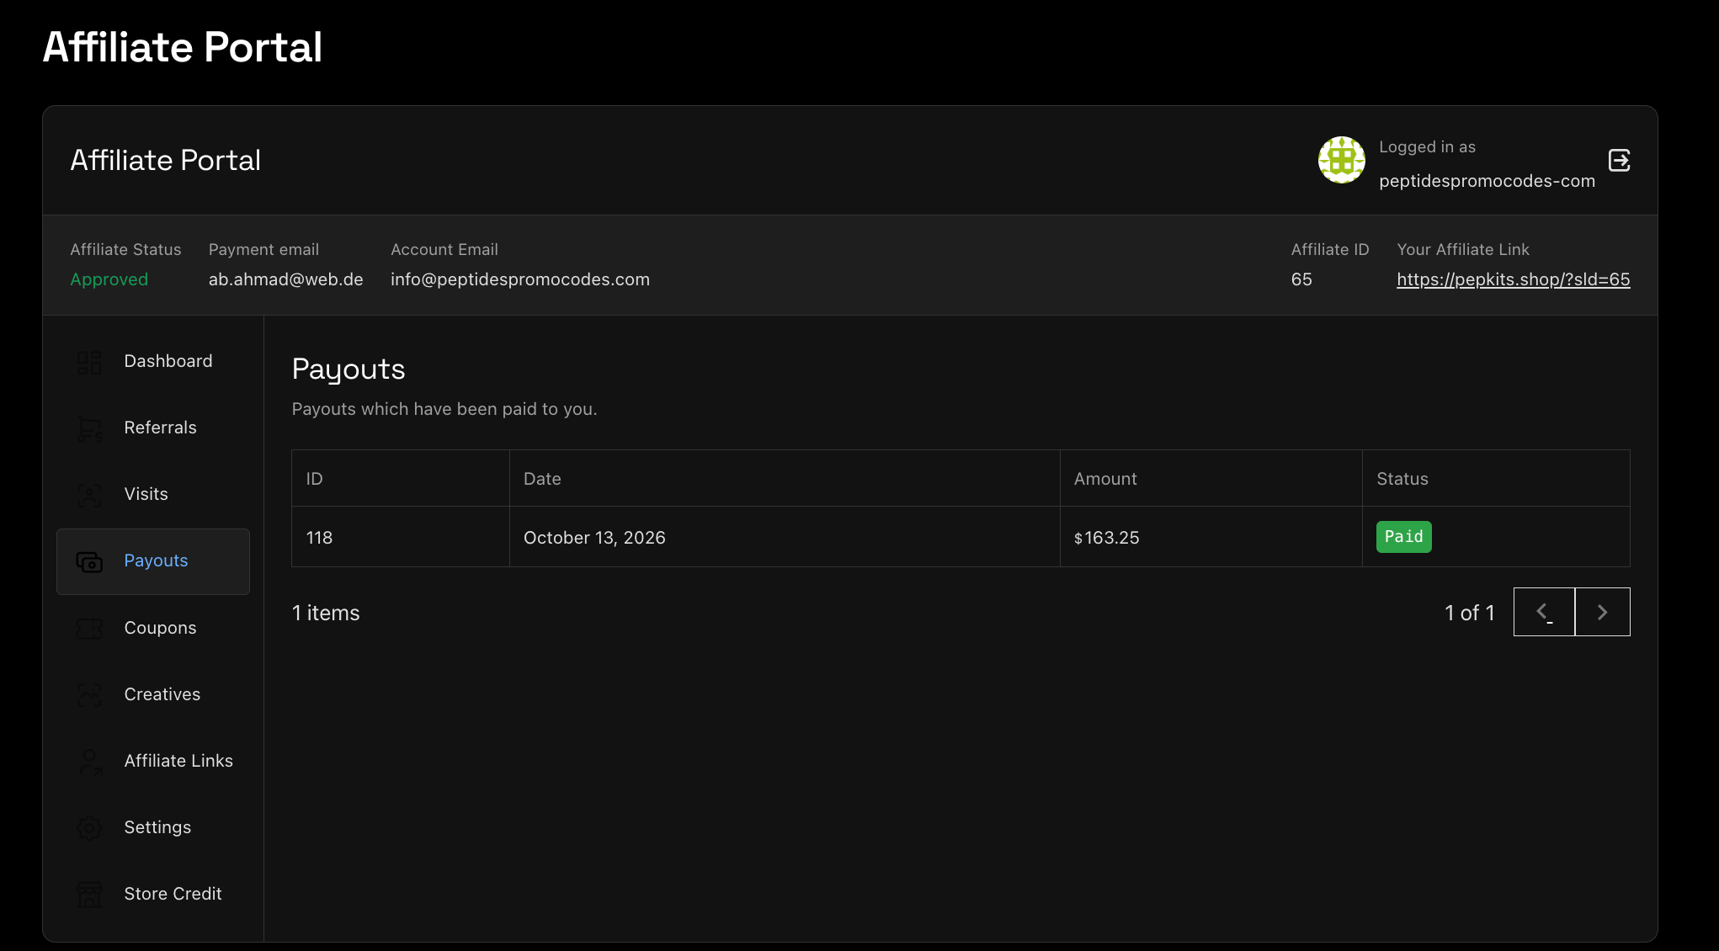Image resolution: width=1719 pixels, height=951 pixels.
Task: Click the card header 'Affiliate Portal' title
Action: (166, 160)
